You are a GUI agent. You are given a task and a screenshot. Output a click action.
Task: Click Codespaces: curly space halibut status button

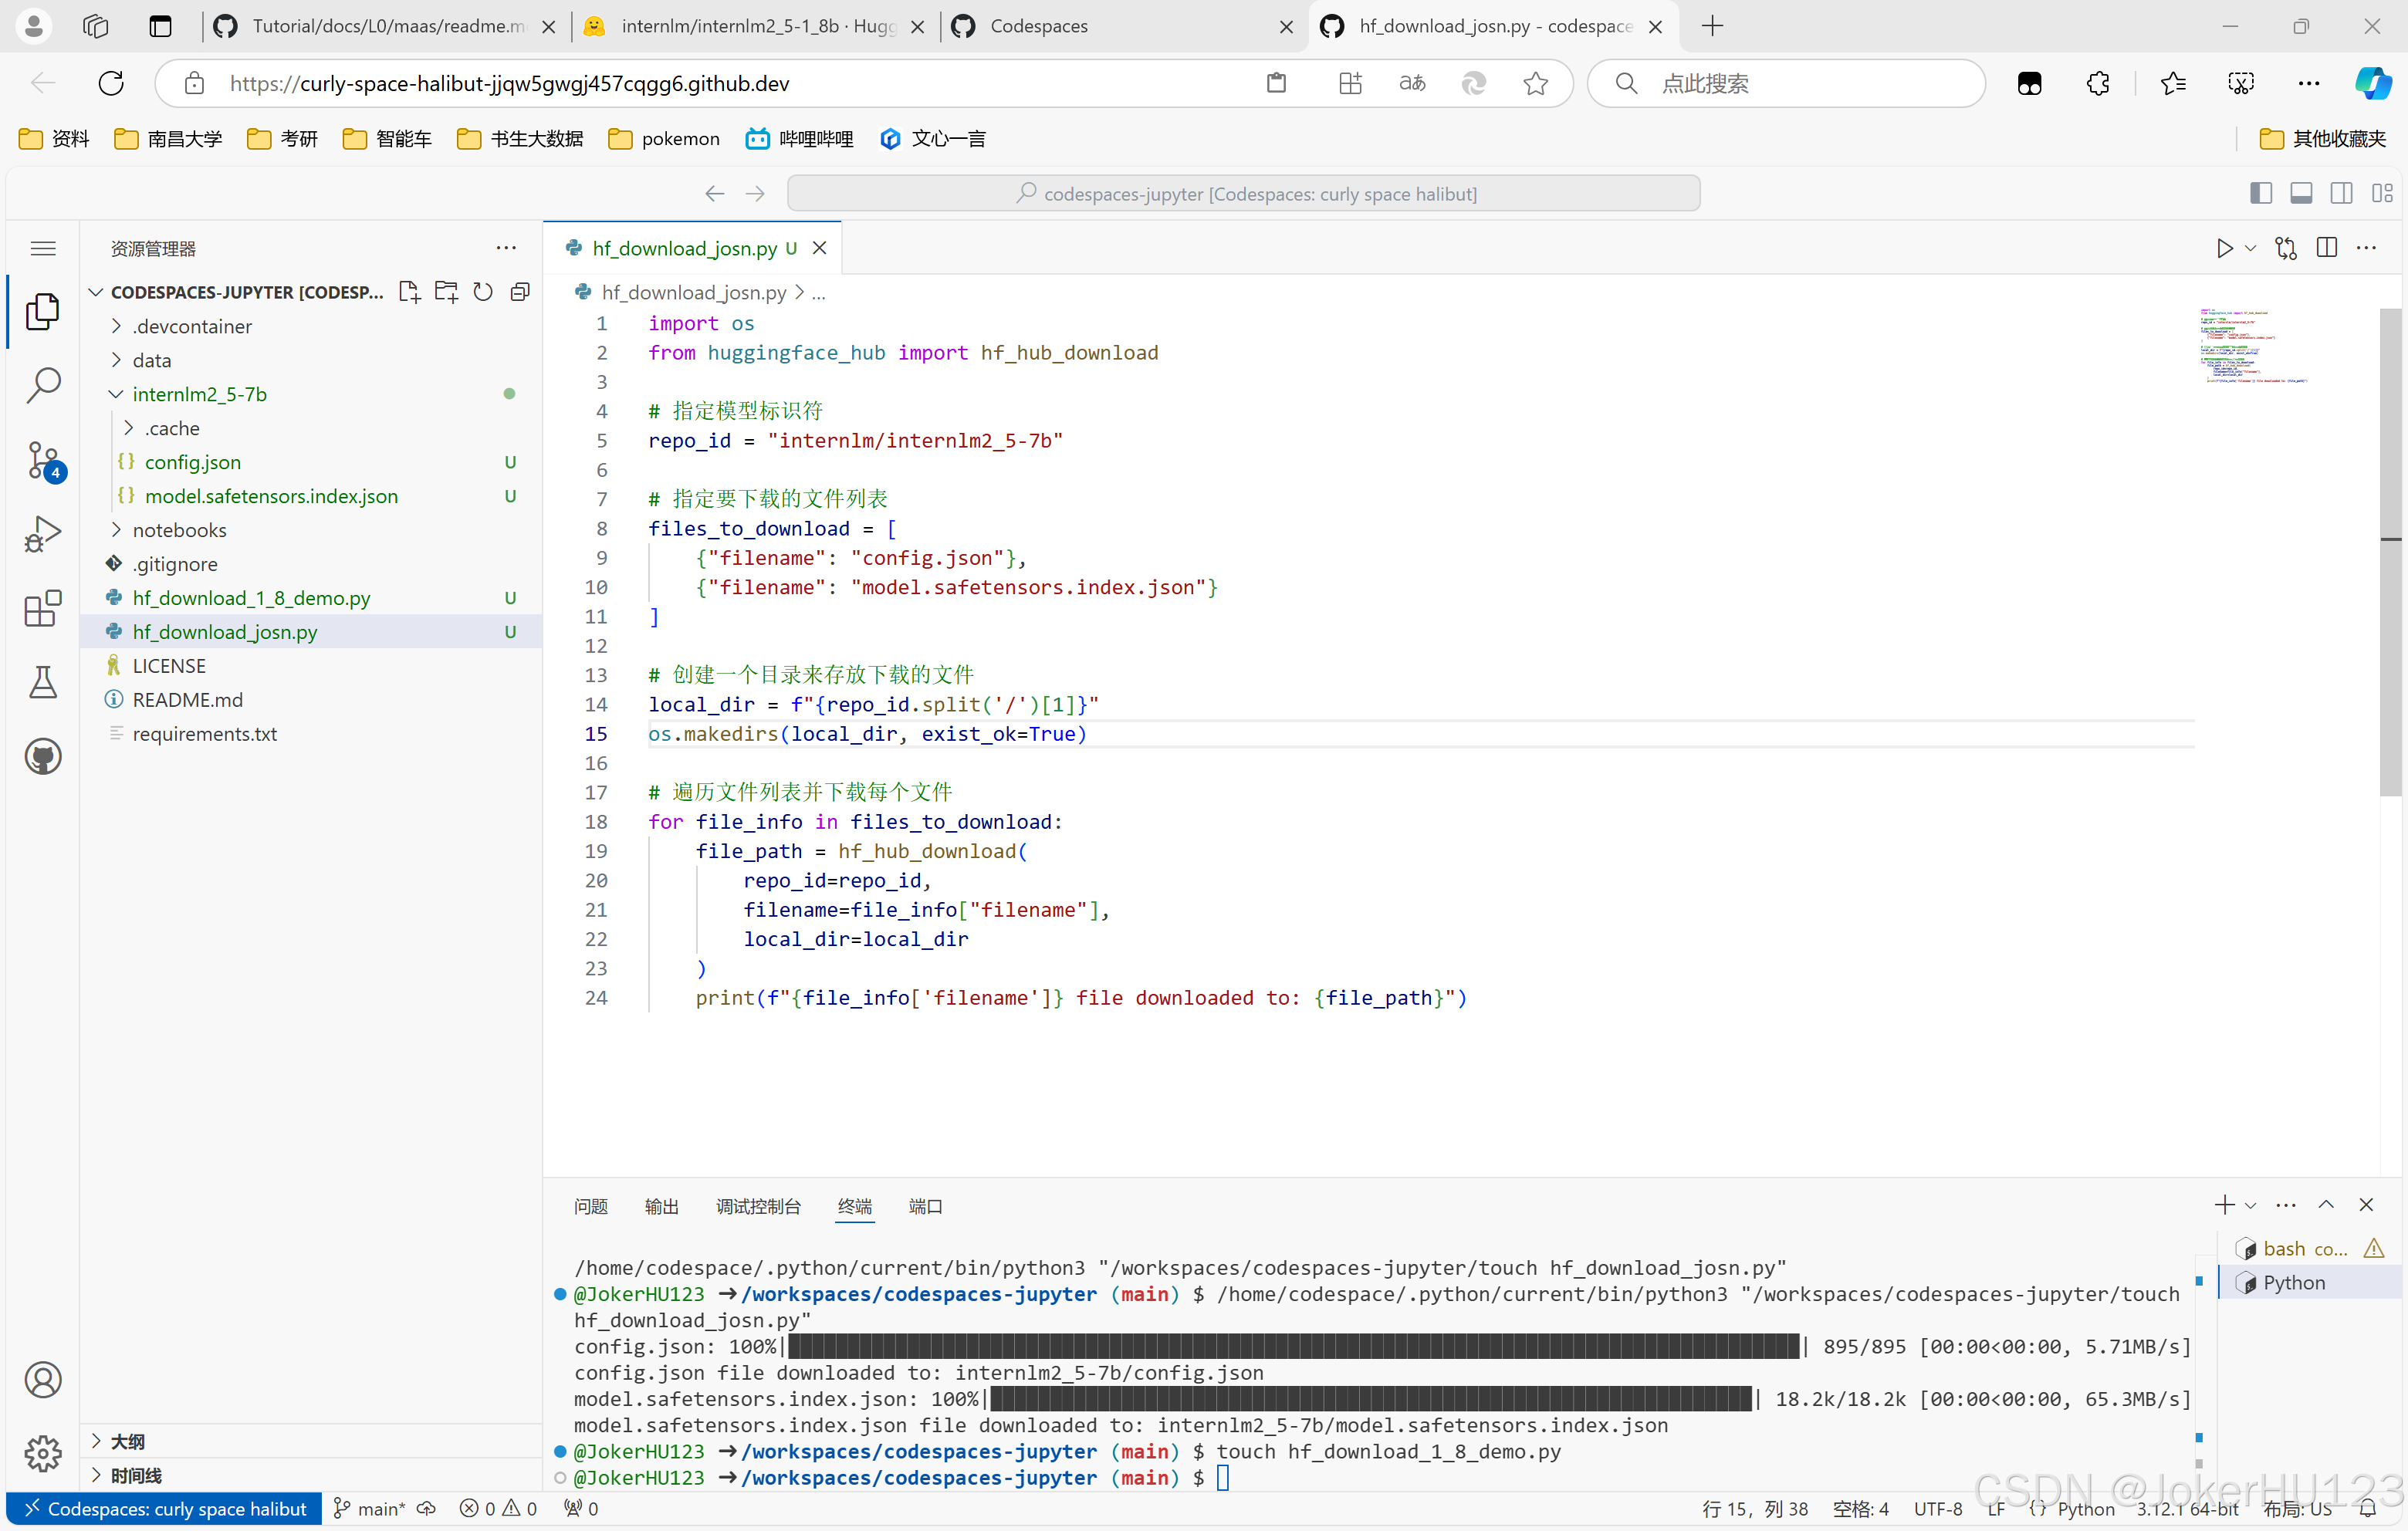pyautogui.click(x=165, y=1508)
